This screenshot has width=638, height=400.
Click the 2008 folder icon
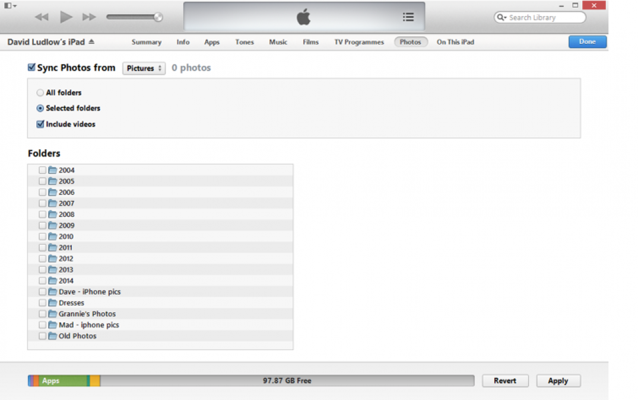[52, 214]
